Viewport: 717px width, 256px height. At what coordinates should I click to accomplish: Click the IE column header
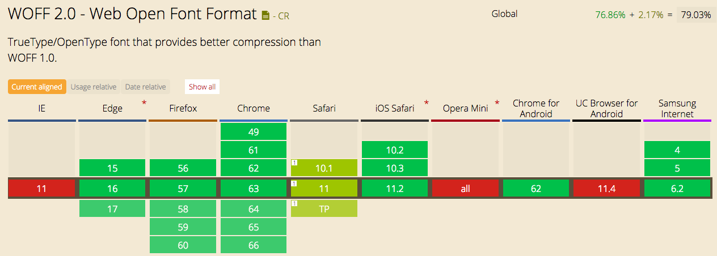[42, 108]
